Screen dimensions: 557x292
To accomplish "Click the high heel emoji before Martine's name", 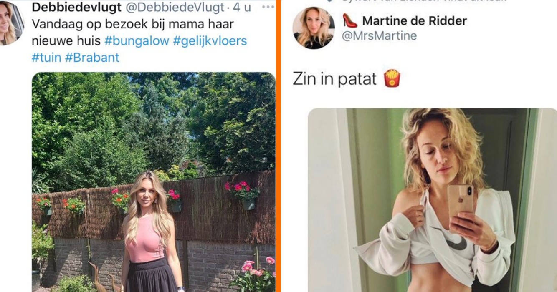I will pyautogui.click(x=350, y=20).
